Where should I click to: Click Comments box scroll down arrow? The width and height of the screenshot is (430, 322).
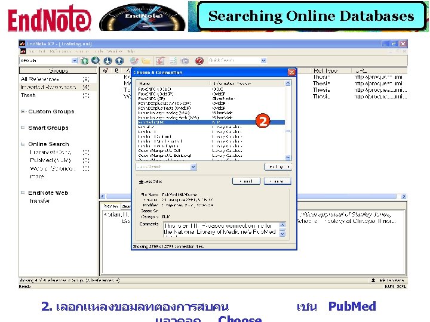pos(282,234)
